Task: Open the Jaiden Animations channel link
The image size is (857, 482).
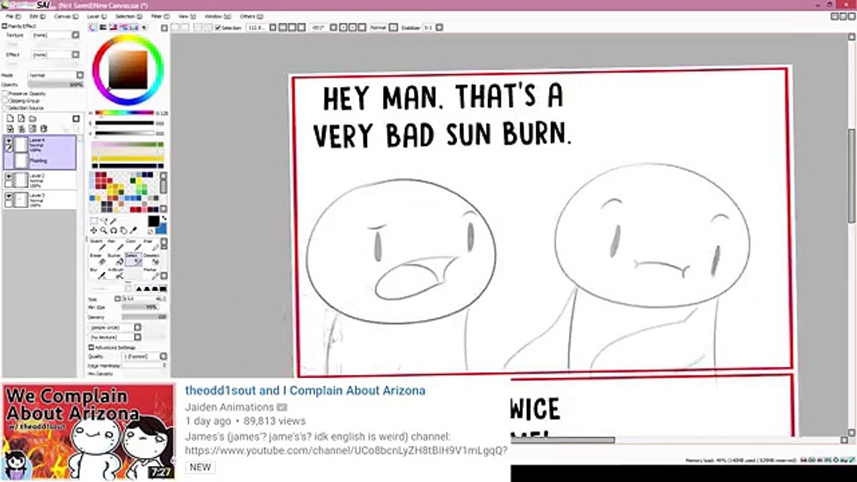Action: coord(230,407)
